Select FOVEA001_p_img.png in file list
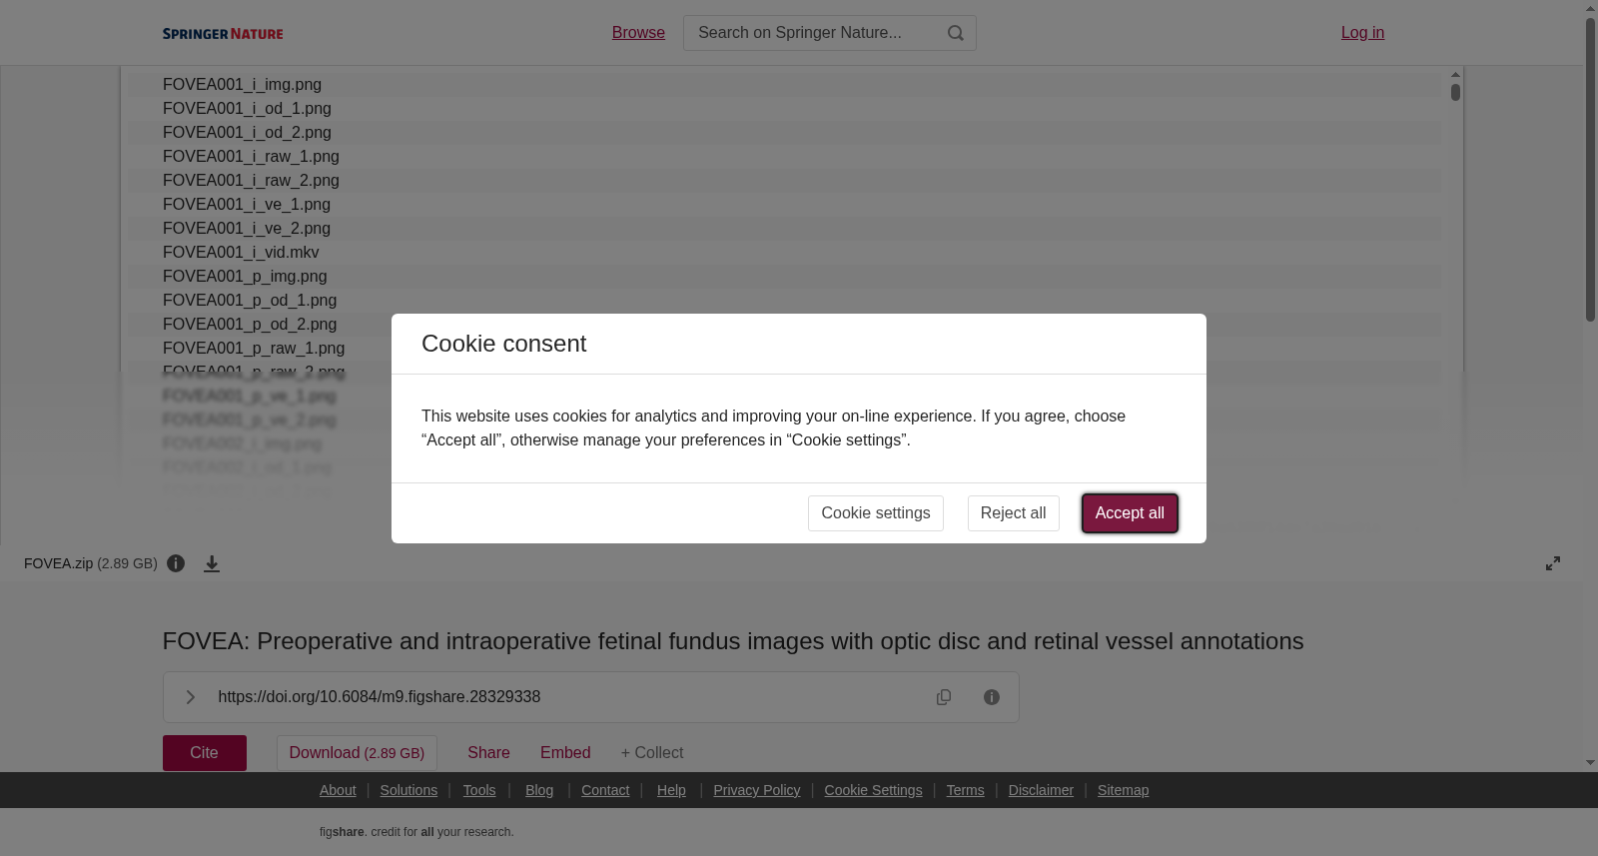 784,277
